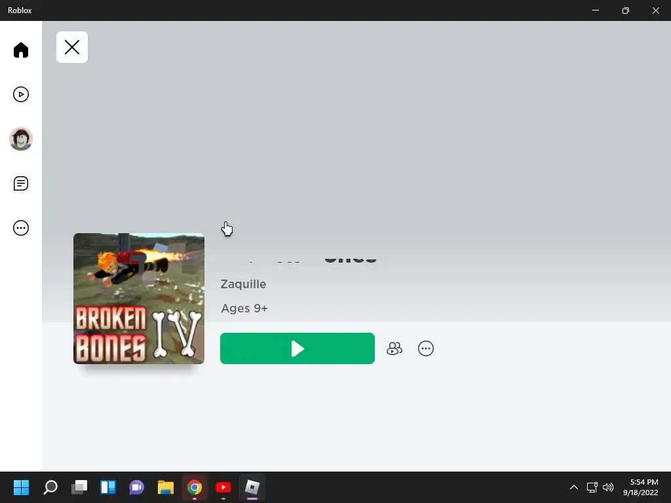
Task: Open the friends invite icon
Action: pyautogui.click(x=394, y=348)
